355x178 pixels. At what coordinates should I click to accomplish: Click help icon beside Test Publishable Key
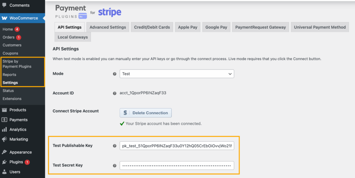click(114, 146)
